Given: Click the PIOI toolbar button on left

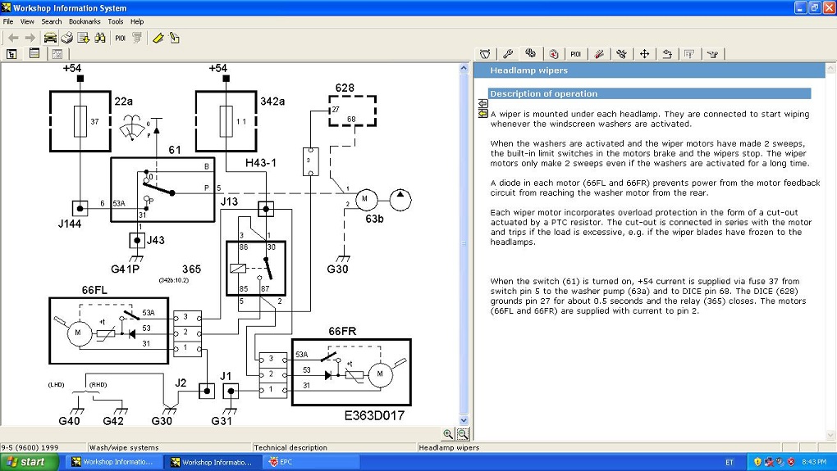Looking at the screenshot, I should pos(120,38).
